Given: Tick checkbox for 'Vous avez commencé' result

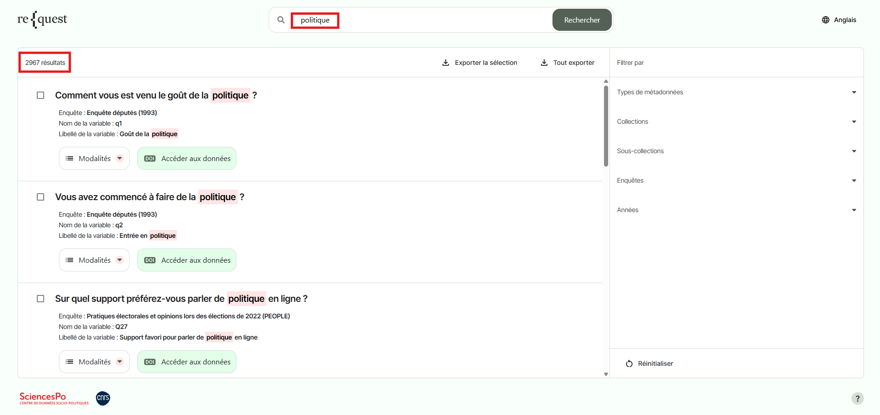Looking at the screenshot, I should click(40, 197).
